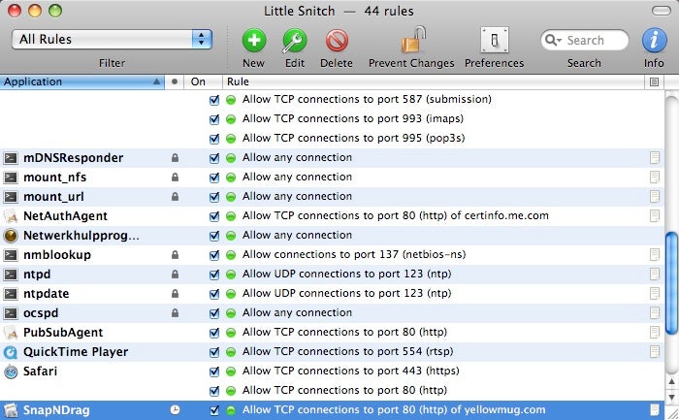The height and width of the screenshot is (420, 679).
Task: Click the note icon on the mDNSResponder row
Action: point(655,157)
